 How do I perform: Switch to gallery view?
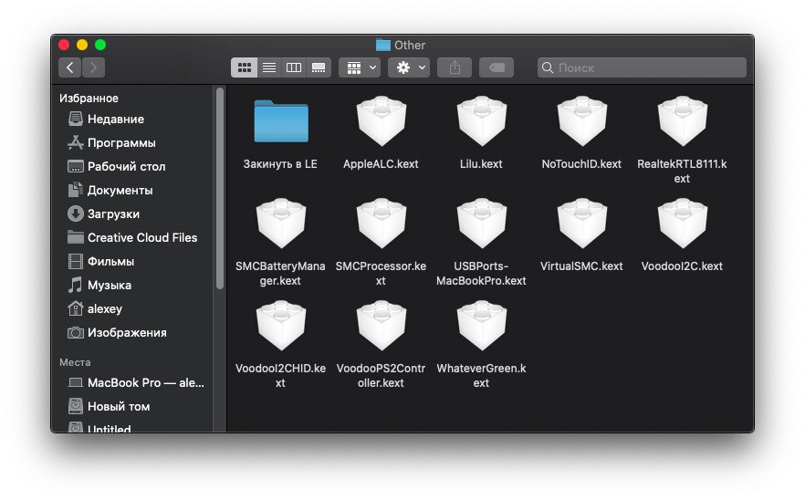(319, 68)
